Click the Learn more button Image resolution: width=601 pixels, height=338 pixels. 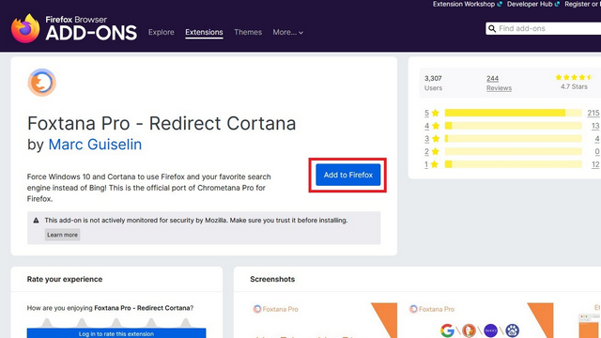coord(63,235)
